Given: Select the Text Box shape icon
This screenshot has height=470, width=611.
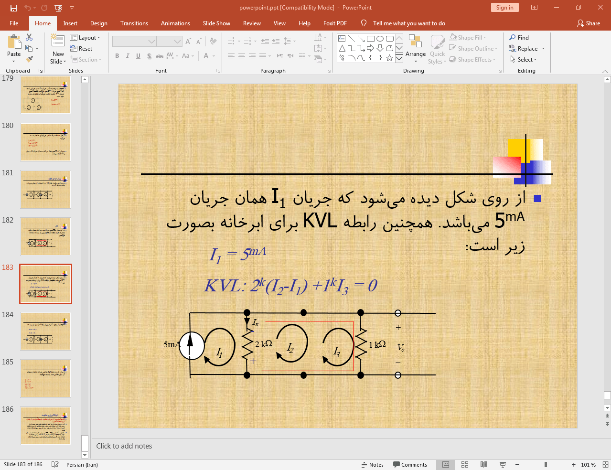Looking at the screenshot, I should tap(342, 39).
